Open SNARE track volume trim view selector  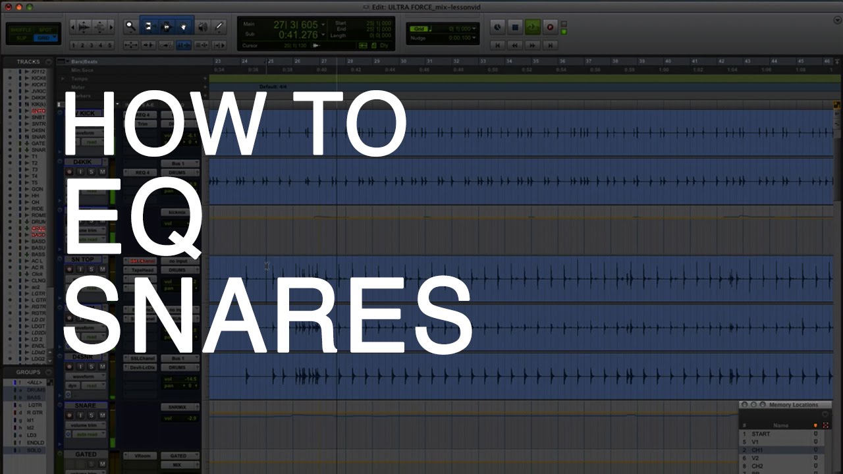[x=86, y=425]
